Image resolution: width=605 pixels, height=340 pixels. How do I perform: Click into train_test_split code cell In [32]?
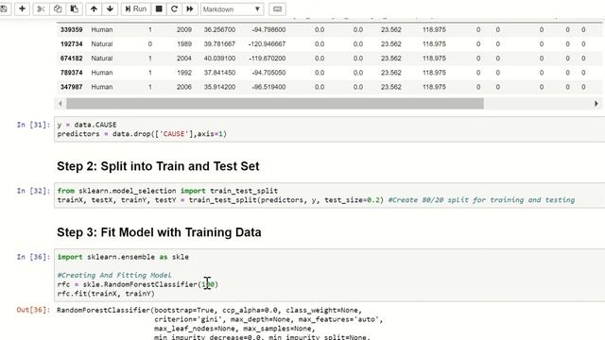click(330, 195)
